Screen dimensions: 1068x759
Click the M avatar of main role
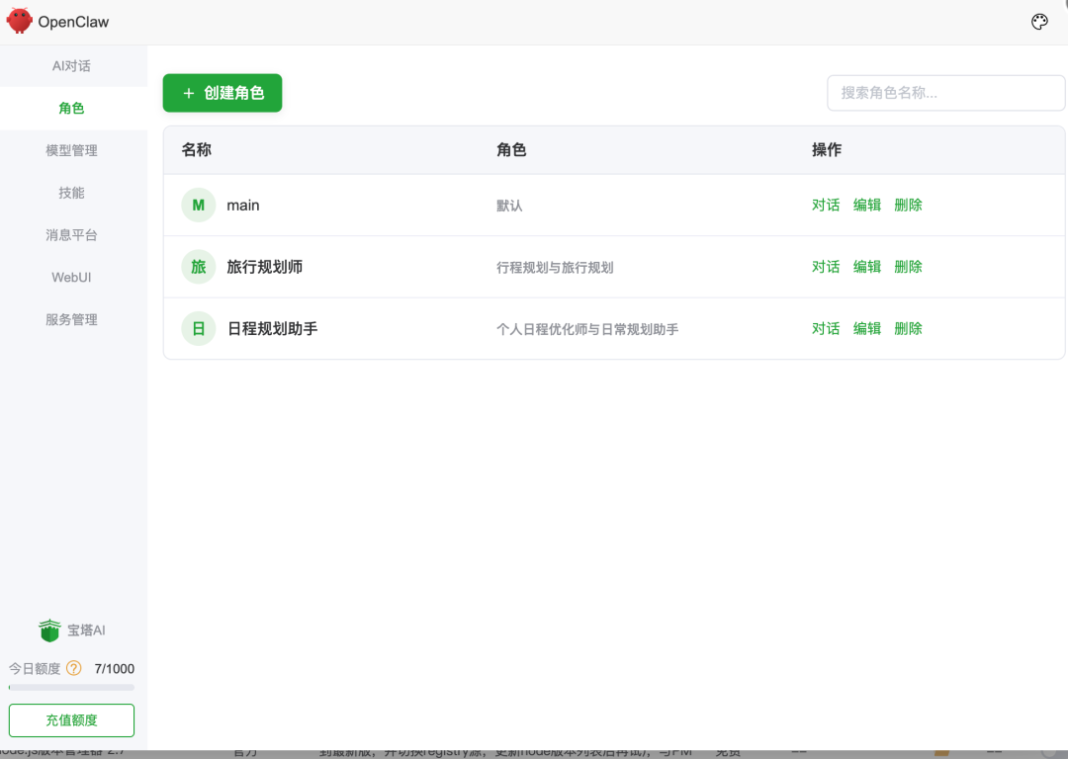click(x=198, y=205)
